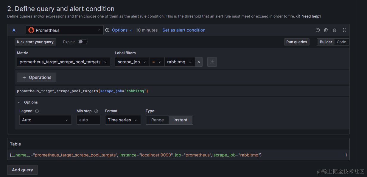The width and height of the screenshot is (367, 177).
Task: Open the Legend Auto dropdown
Action: point(45,120)
